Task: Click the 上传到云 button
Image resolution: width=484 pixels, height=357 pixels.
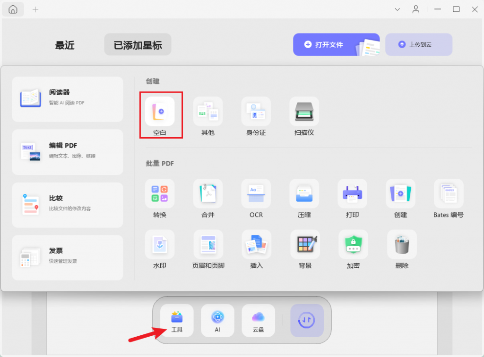Action: (x=419, y=45)
